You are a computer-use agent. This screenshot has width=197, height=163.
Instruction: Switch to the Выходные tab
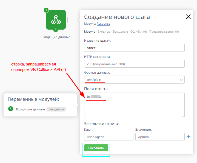[120, 32]
